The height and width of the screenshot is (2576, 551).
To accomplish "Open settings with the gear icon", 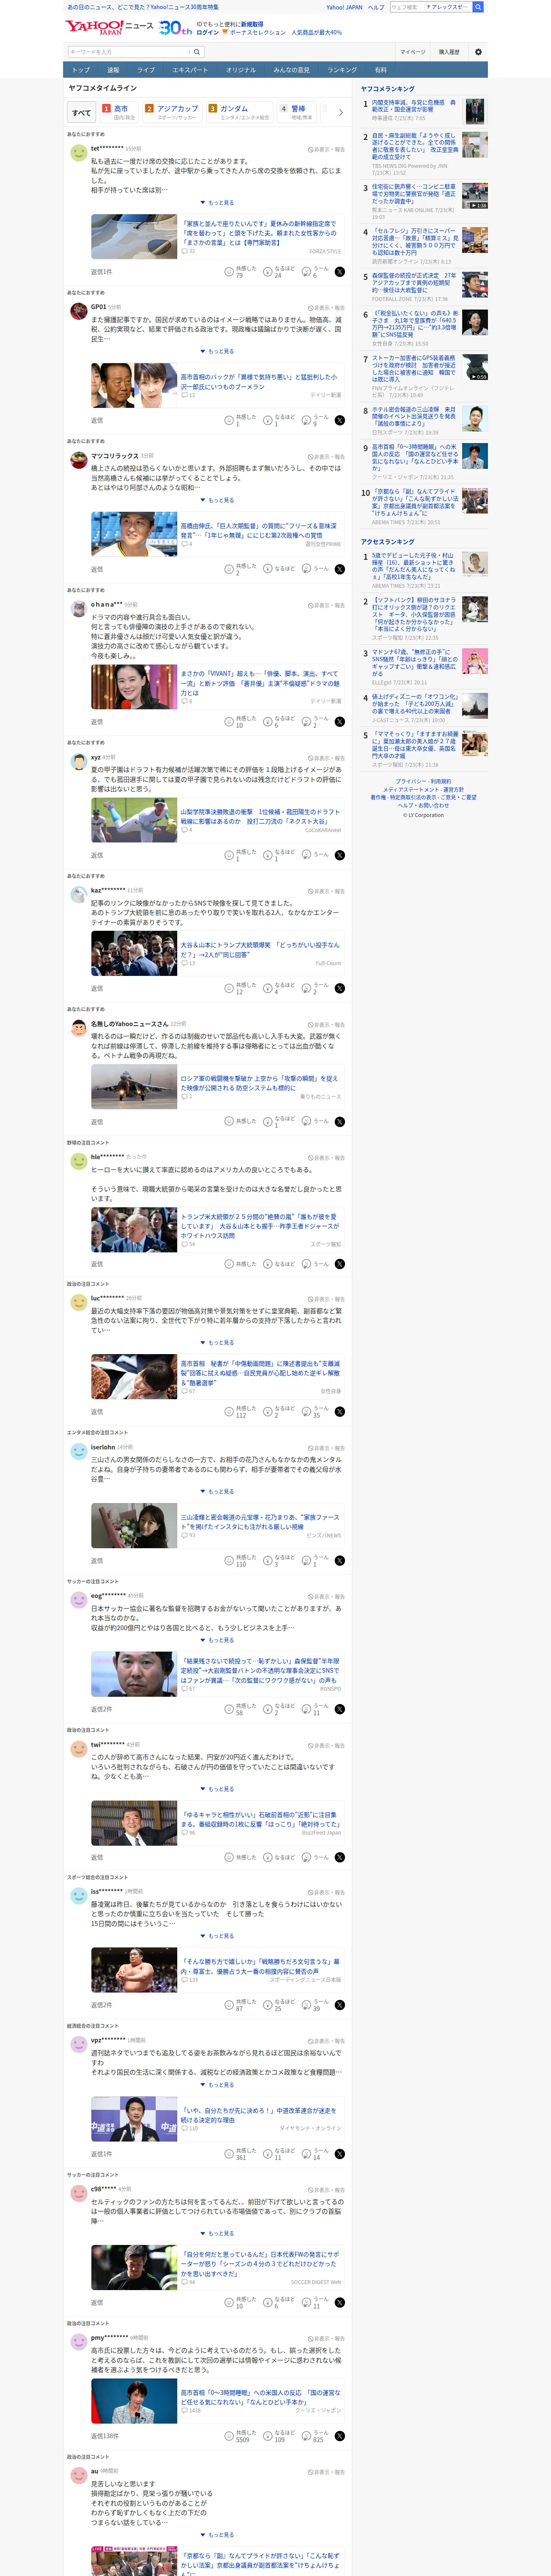I will 478,52.
